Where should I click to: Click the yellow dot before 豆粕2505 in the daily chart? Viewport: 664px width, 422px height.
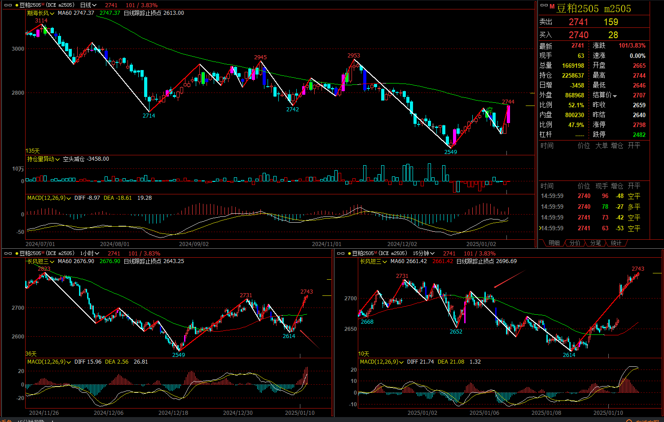(17, 5)
